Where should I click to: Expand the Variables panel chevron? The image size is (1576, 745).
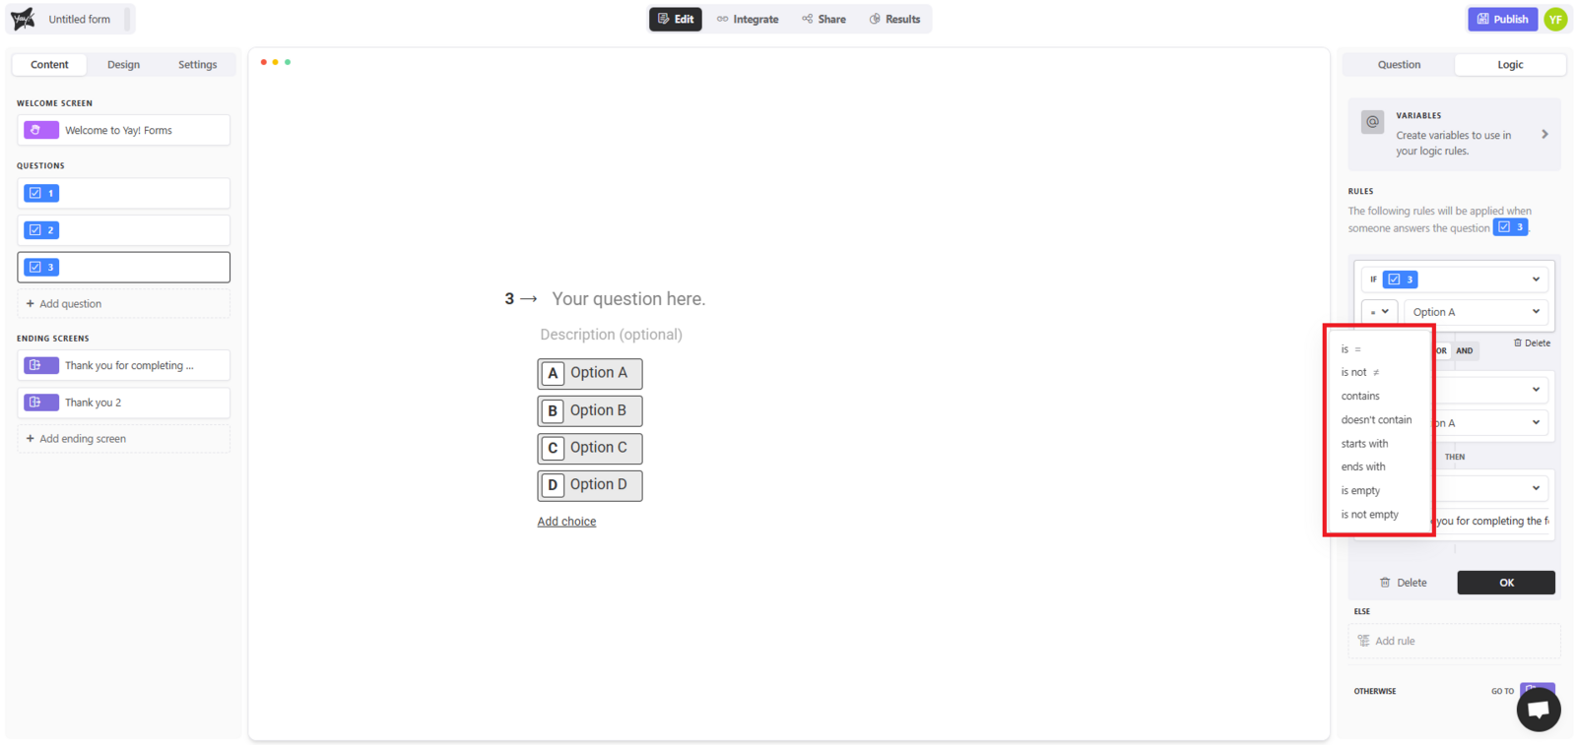tap(1544, 134)
